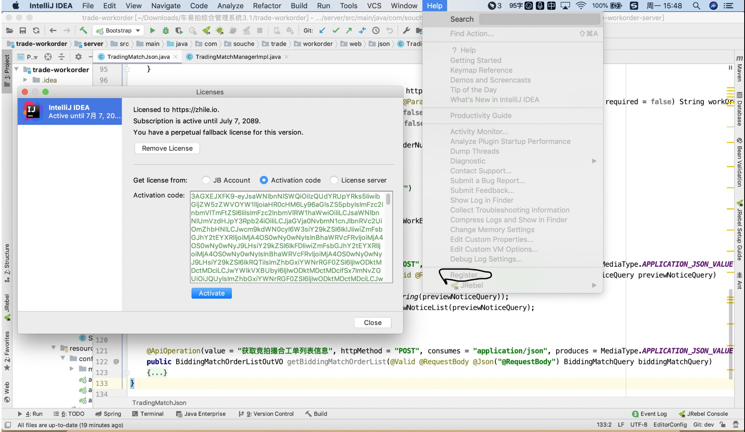
Task: Open the Terminal tool window tab
Action: [x=148, y=414]
